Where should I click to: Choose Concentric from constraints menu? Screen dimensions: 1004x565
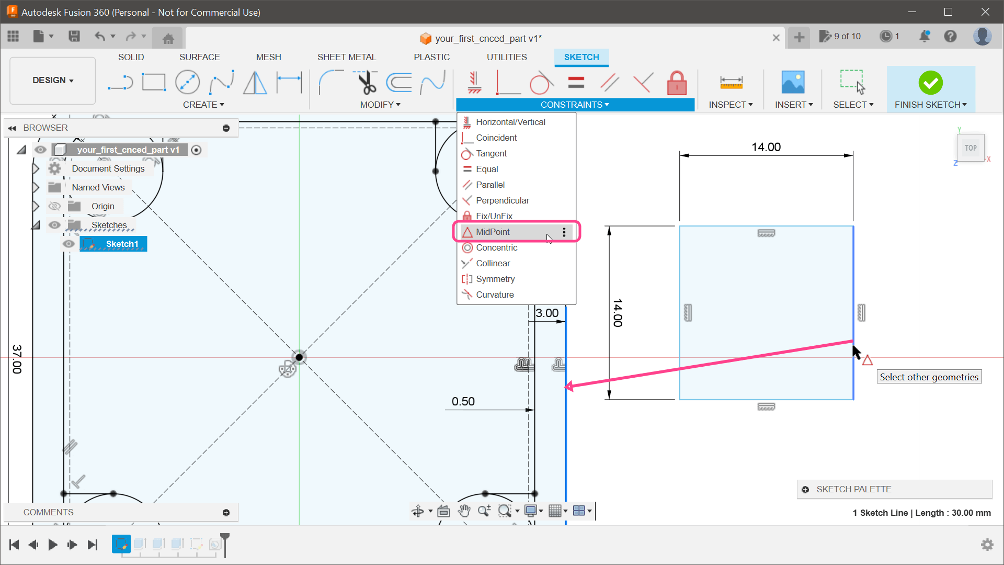pos(516,247)
